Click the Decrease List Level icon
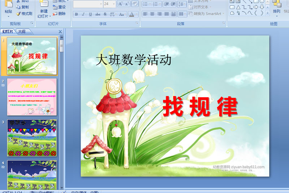289x193 pixels. pos(167,4)
